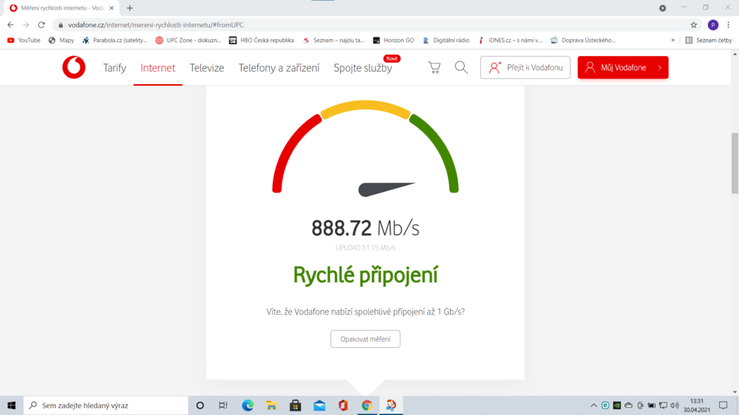Repeat test with Opakovat měření
739x415 pixels.
(x=365, y=339)
